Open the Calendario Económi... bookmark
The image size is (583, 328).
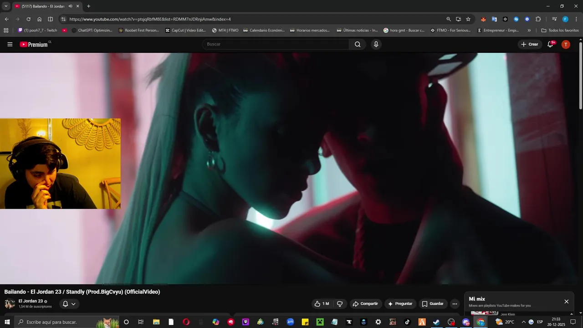point(264,31)
